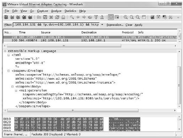Click the Expression... button
Viewport: 183px width, 138px height.
coord(115,25)
